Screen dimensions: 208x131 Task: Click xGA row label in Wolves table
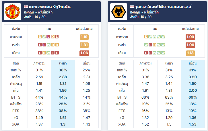coord(122,124)
